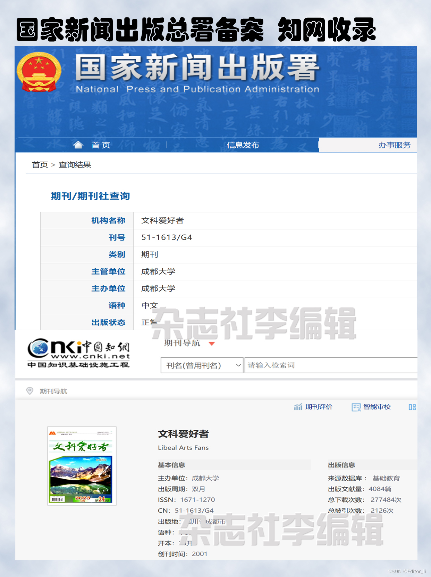Screen dimensions: 431x577
Task: Click the home icon beside 首页
Action: [78, 145]
